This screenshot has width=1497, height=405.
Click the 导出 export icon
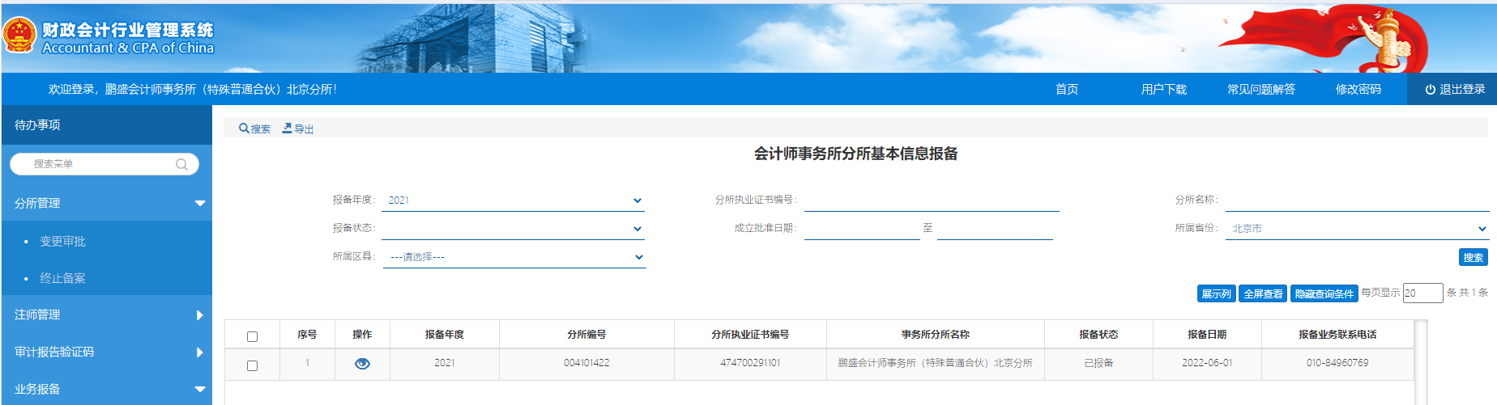[287, 129]
